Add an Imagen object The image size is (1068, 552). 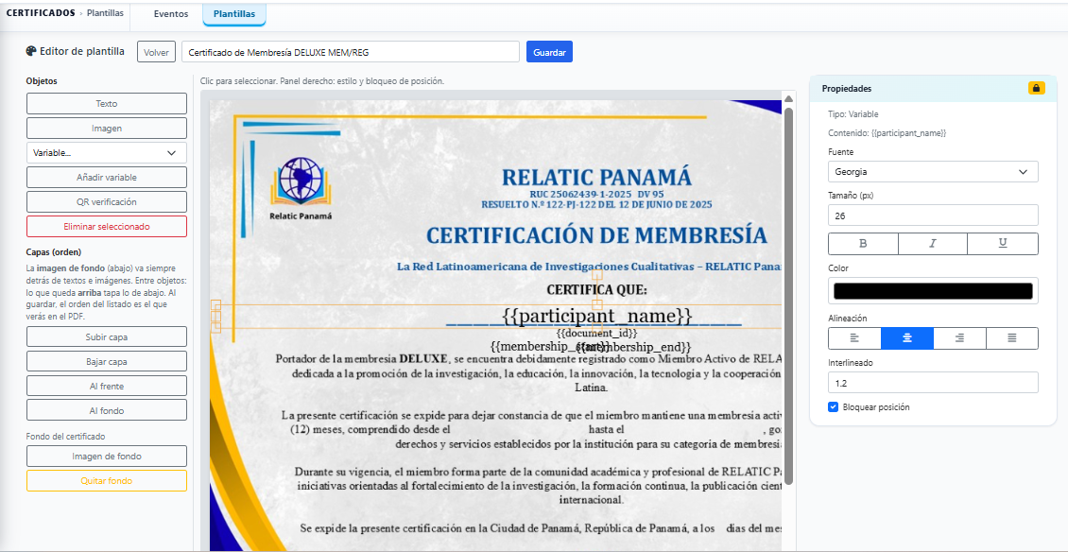(x=106, y=129)
